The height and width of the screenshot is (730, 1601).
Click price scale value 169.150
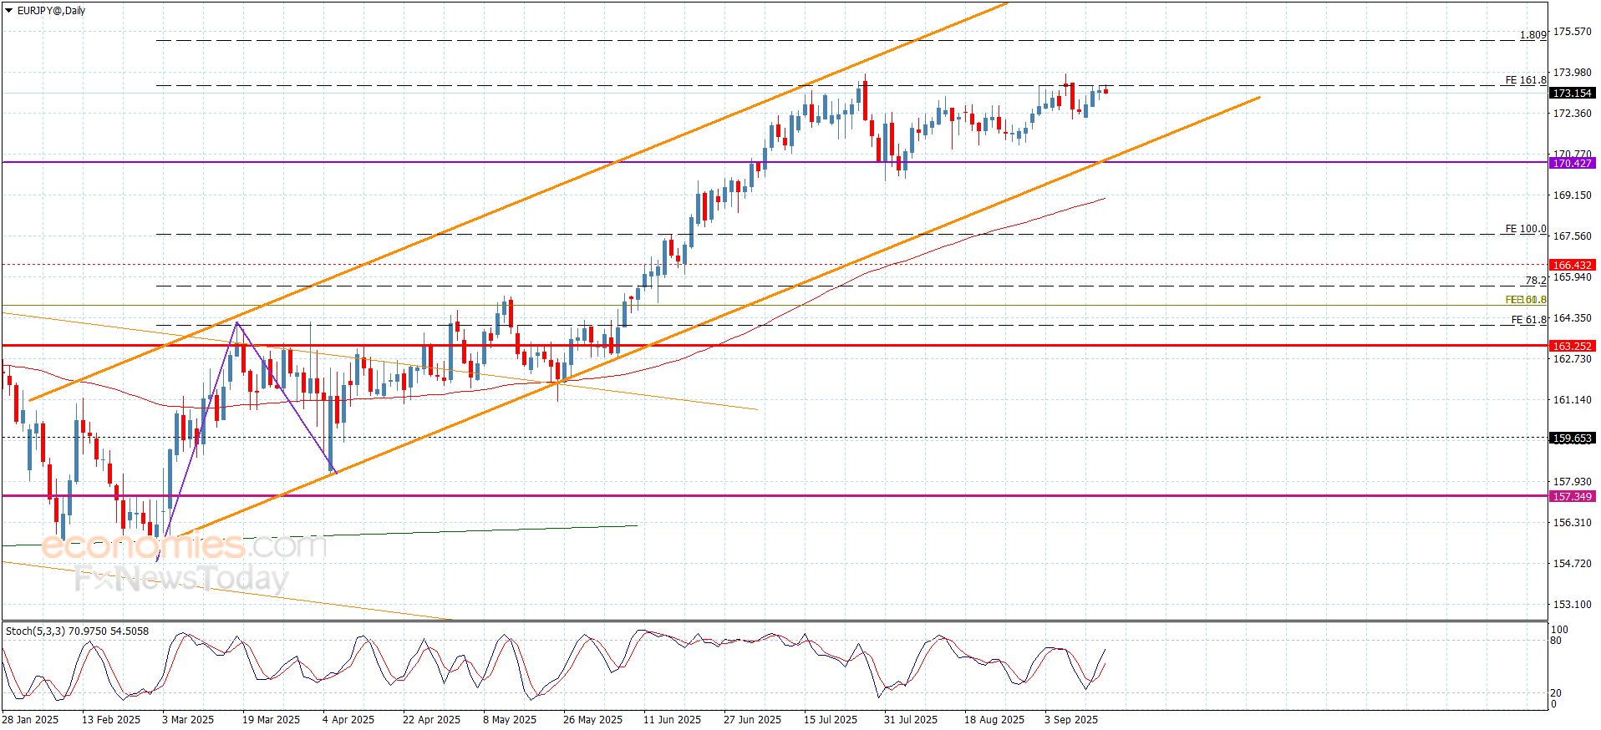[x=1572, y=195]
